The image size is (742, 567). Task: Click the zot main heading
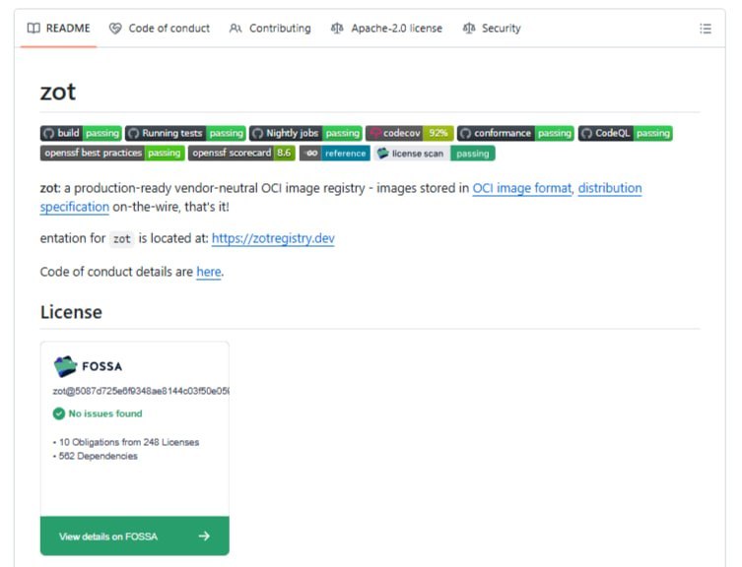[x=58, y=92]
